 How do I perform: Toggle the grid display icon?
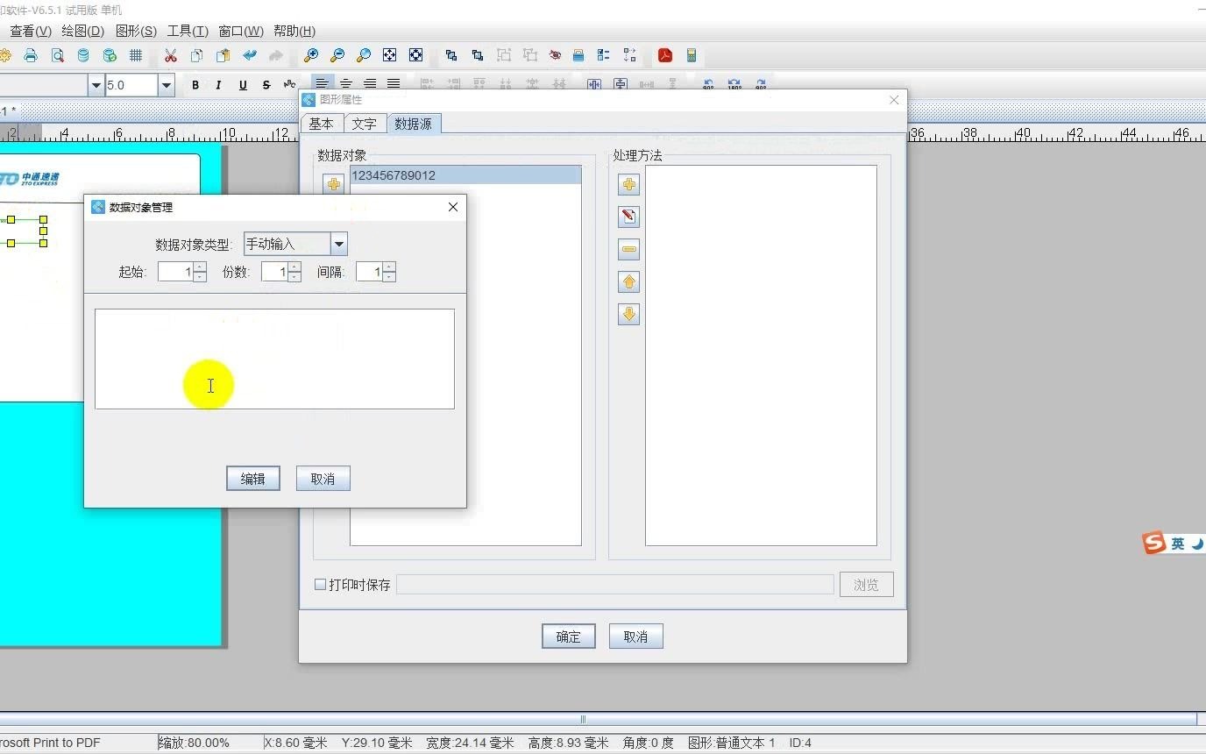[136, 55]
